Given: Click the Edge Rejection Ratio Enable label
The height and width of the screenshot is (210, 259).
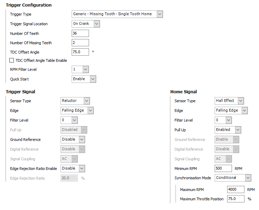Looking at the screenshot, I should tap(34, 169).
